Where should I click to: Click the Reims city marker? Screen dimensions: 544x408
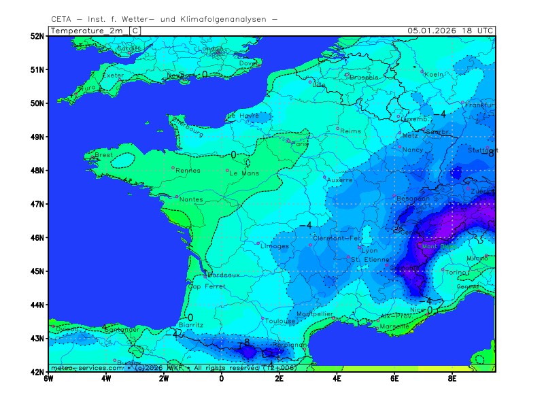[x=337, y=128]
